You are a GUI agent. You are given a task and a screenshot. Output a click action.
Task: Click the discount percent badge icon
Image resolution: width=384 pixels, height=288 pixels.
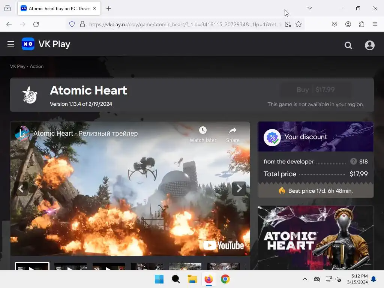[272, 137]
